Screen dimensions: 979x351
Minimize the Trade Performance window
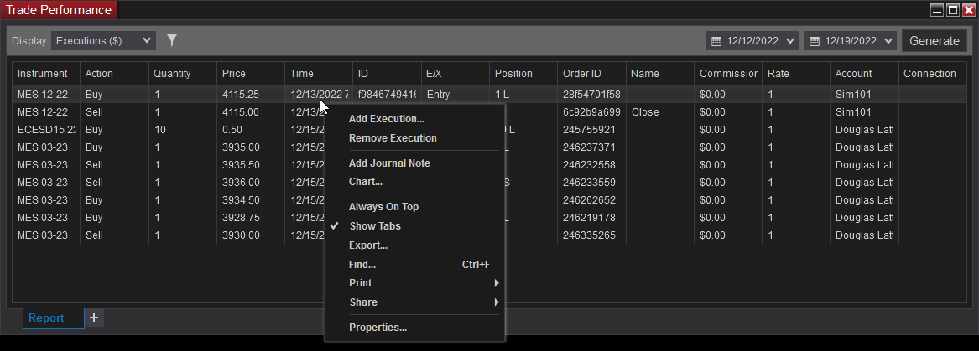[937, 10]
